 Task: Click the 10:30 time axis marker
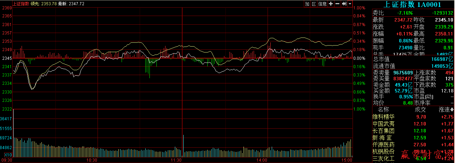point(91,160)
